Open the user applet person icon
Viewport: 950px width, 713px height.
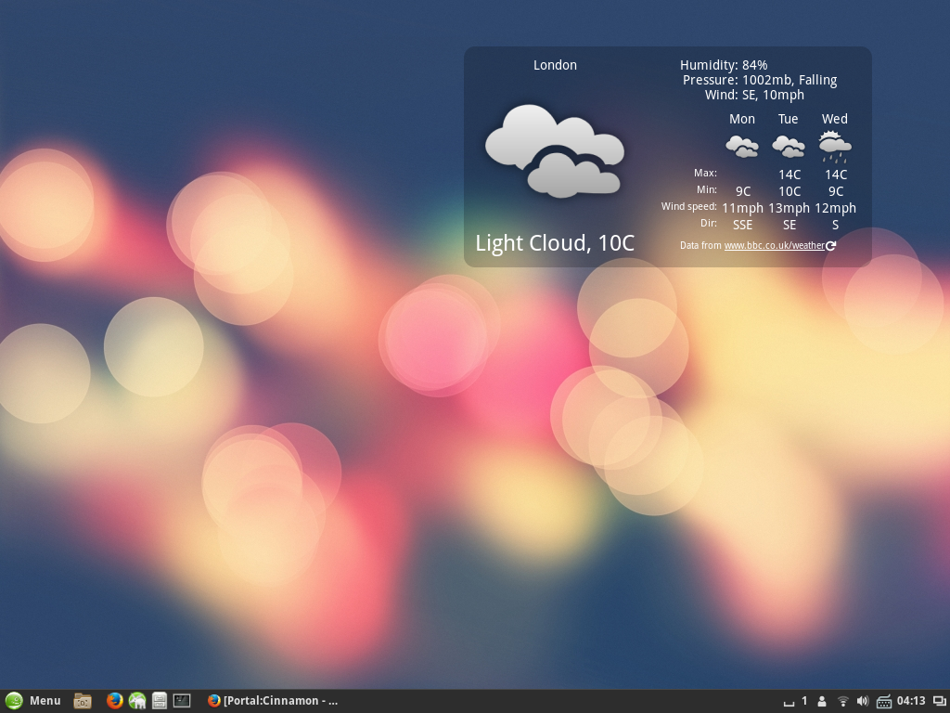point(822,701)
